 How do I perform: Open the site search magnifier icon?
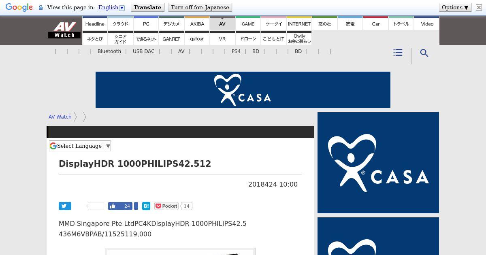424,53
